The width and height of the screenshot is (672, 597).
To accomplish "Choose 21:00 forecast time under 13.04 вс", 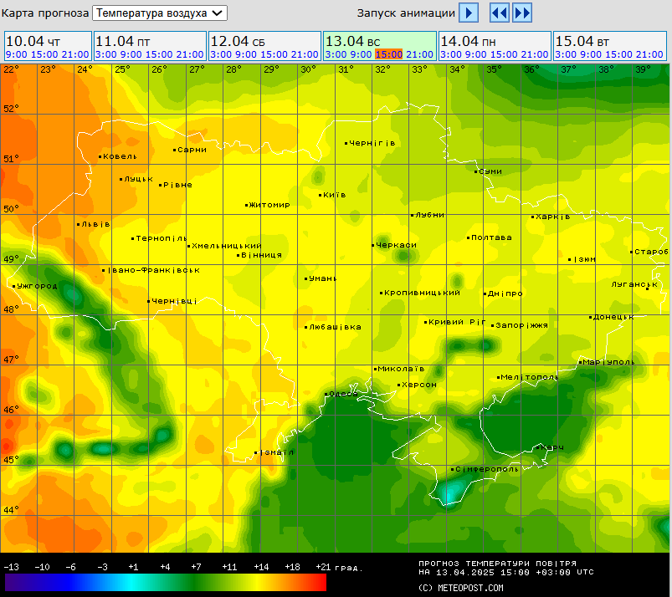I will 419,54.
